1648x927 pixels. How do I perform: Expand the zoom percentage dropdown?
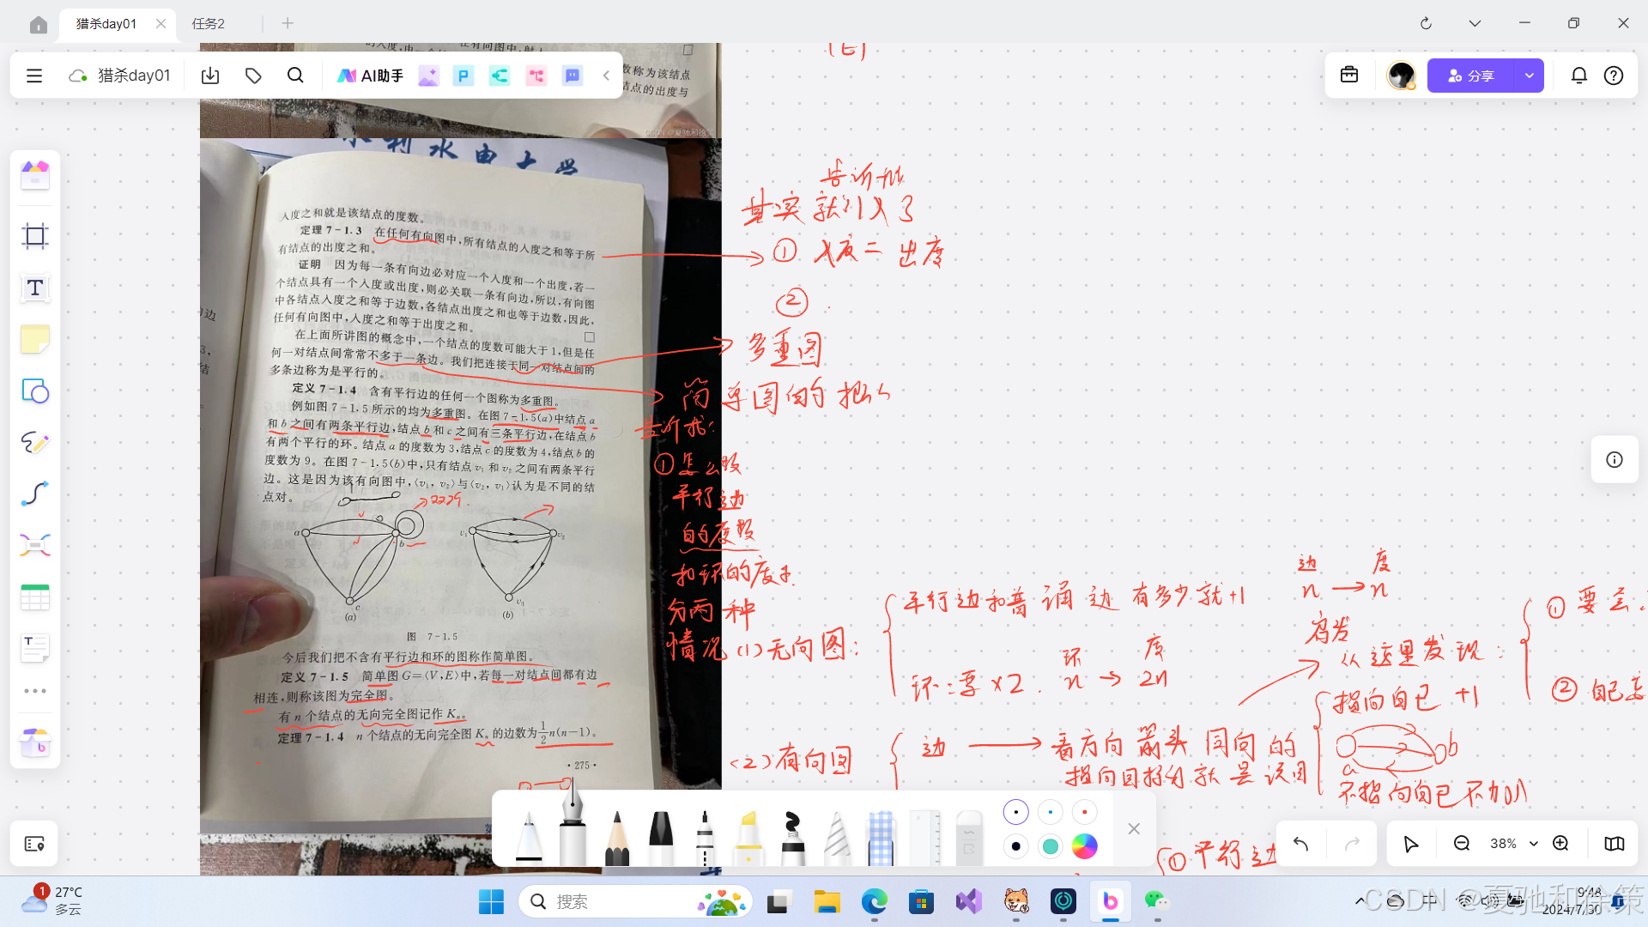(1534, 844)
